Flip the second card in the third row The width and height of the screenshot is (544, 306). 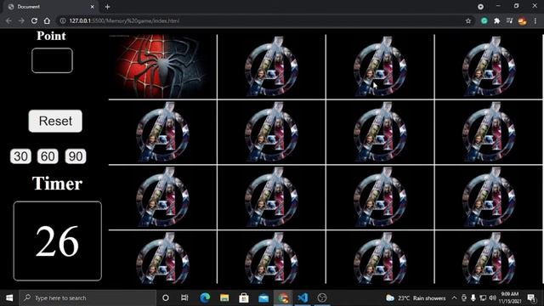pos(271,197)
